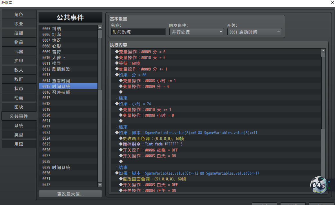Switch to the 图块 tab
This screenshot has height=205, width=335.
coord(19,107)
